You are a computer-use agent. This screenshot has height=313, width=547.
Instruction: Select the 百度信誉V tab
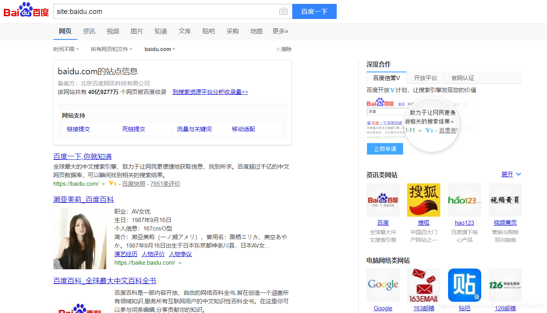click(x=387, y=78)
